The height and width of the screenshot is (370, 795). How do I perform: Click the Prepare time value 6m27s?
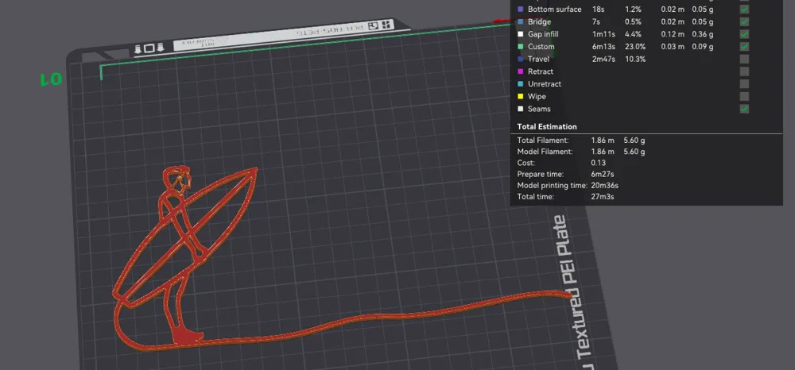tap(603, 174)
